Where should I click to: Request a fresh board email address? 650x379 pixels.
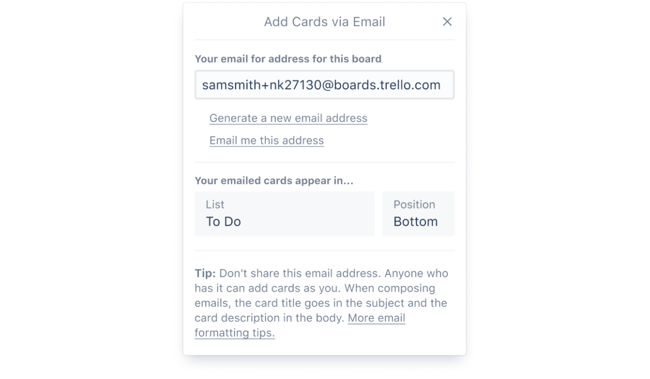288,118
